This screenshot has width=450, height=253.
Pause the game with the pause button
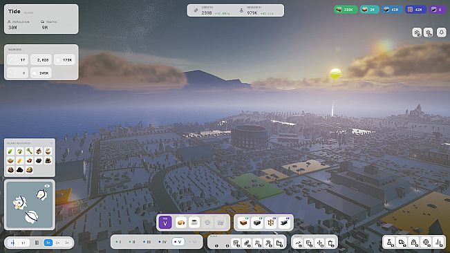point(37,243)
